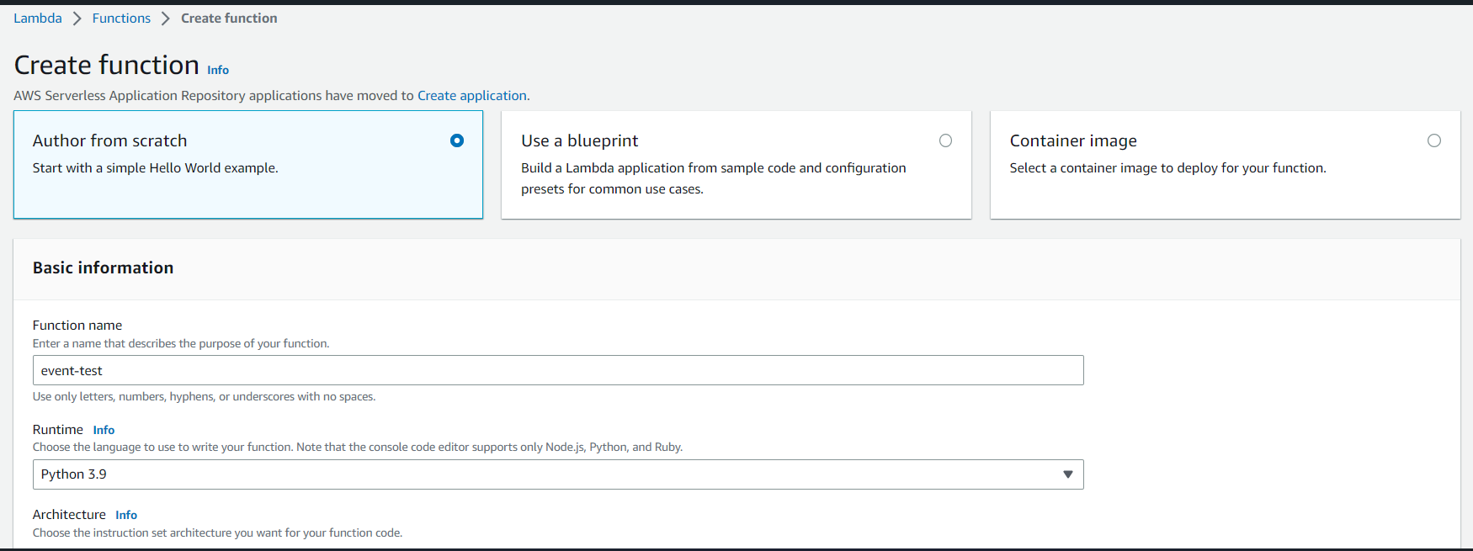
Task: Click 'Build a Lambda application from sample code' description
Action: coord(714,178)
